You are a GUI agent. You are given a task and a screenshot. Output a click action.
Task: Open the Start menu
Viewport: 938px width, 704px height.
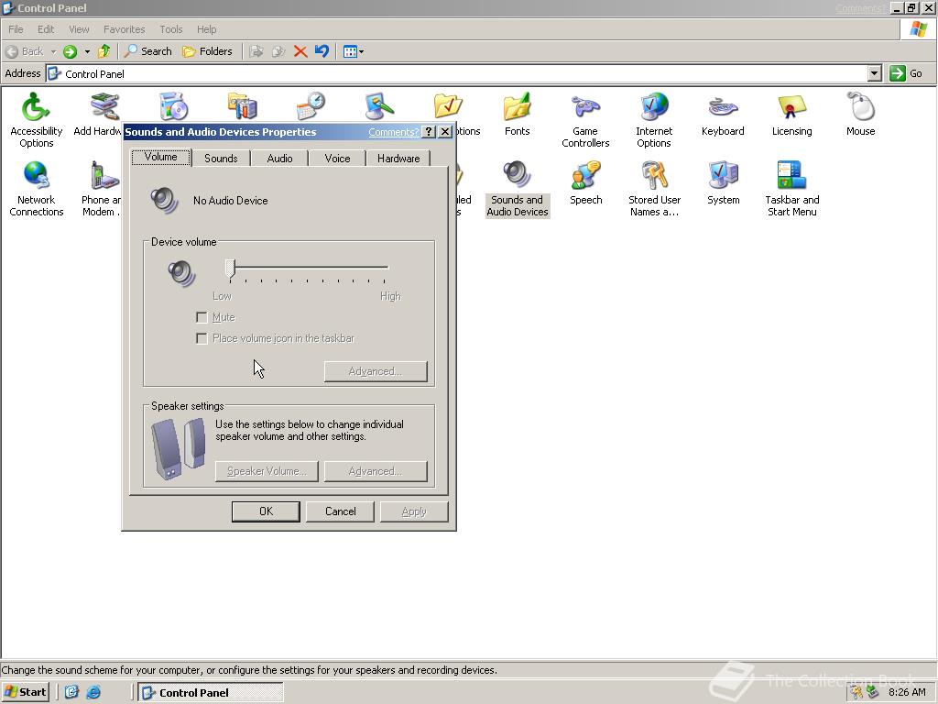point(25,692)
